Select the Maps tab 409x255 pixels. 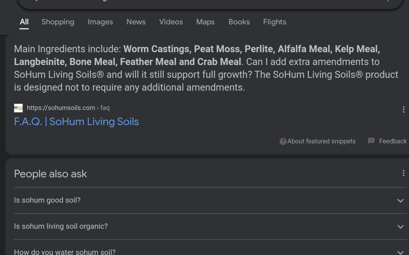(205, 22)
